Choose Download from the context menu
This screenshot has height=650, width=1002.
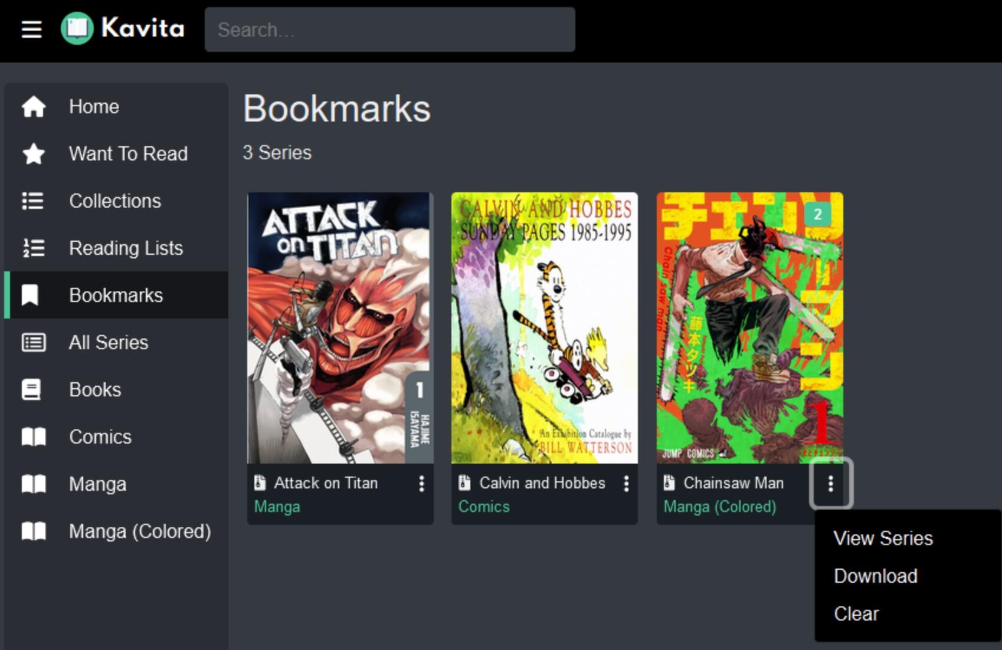pyautogui.click(x=908, y=576)
